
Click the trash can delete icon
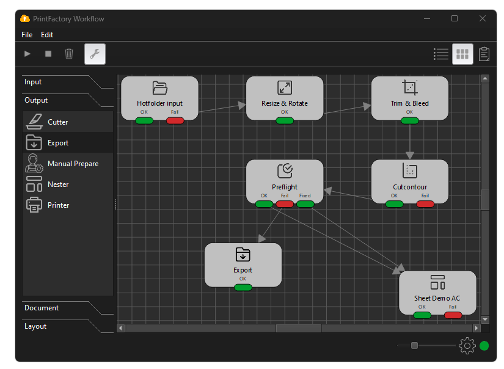click(x=69, y=54)
